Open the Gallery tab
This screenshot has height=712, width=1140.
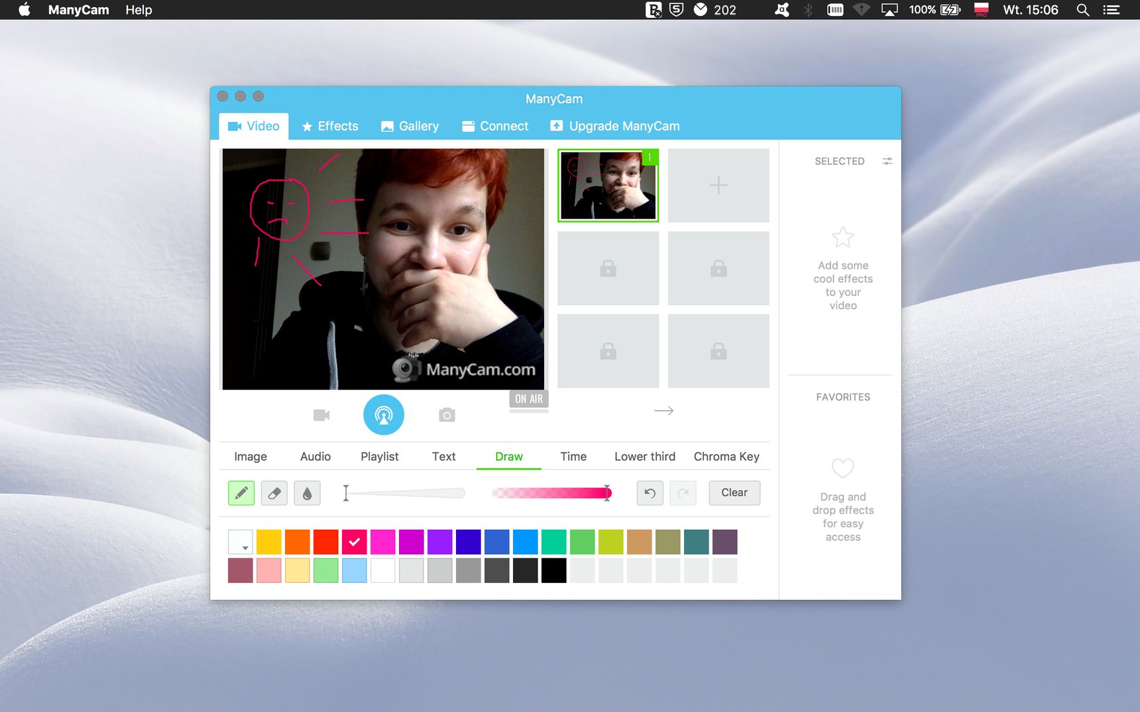[410, 127]
